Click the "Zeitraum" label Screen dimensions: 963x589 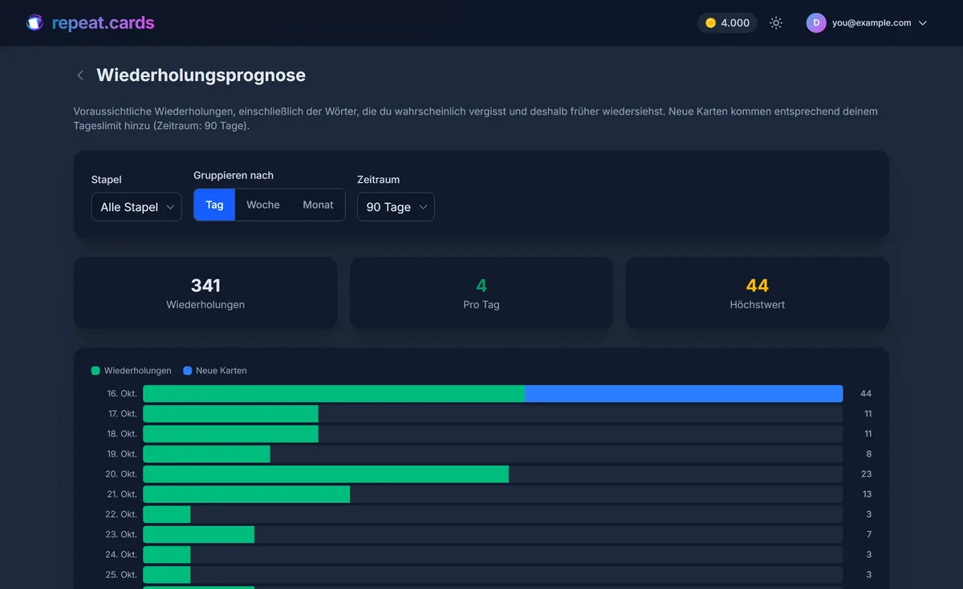click(378, 180)
